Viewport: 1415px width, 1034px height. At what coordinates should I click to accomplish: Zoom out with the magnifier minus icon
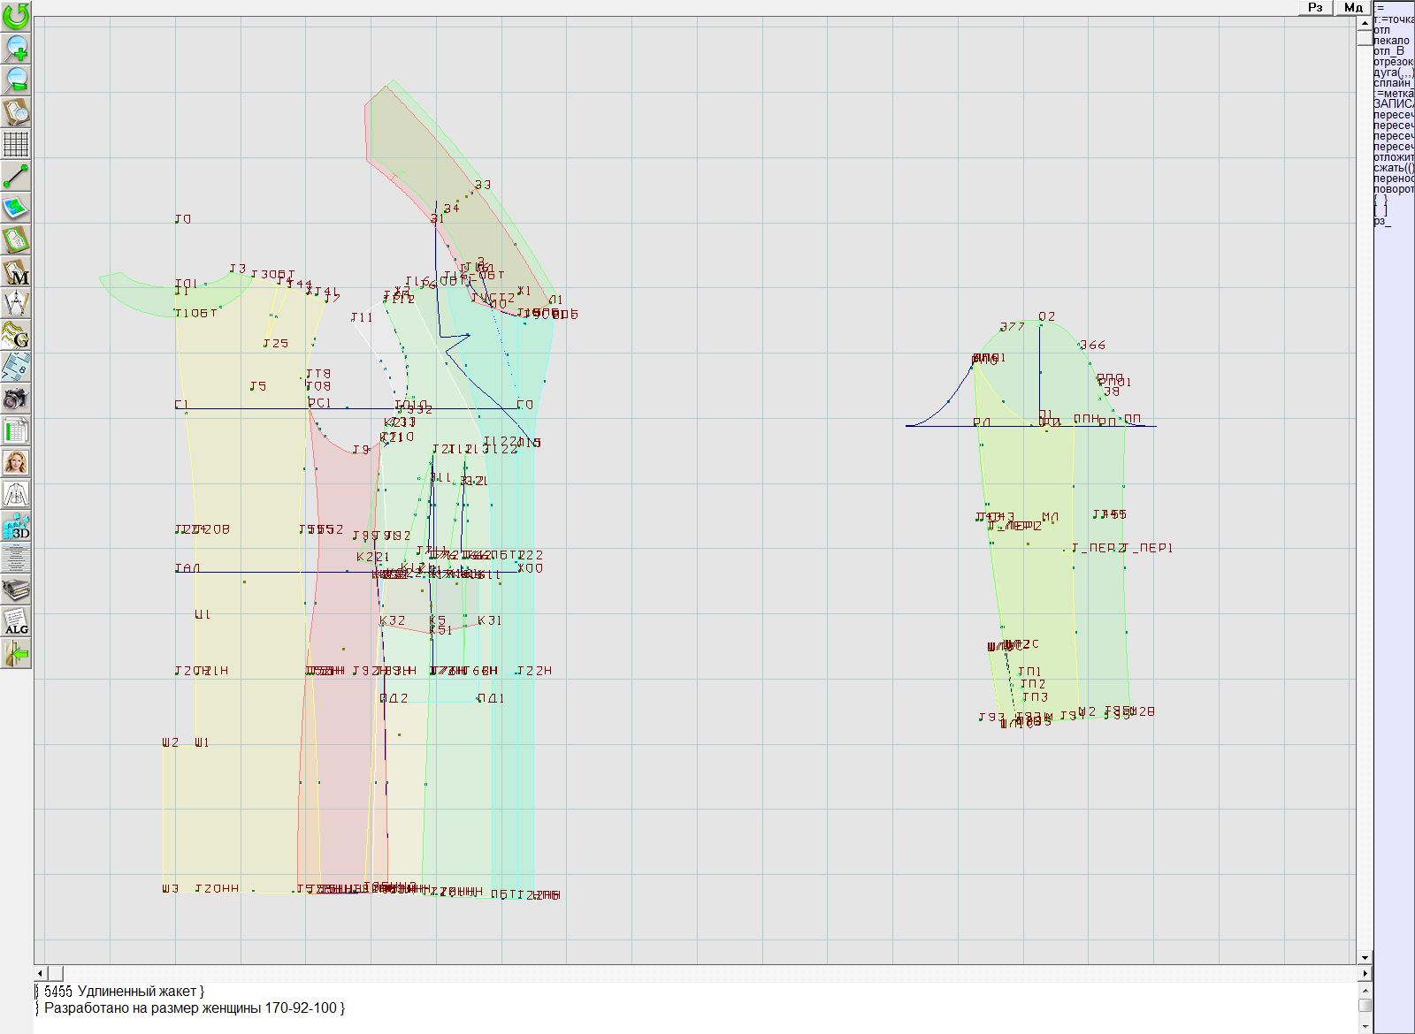pyautogui.click(x=16, y=80)
